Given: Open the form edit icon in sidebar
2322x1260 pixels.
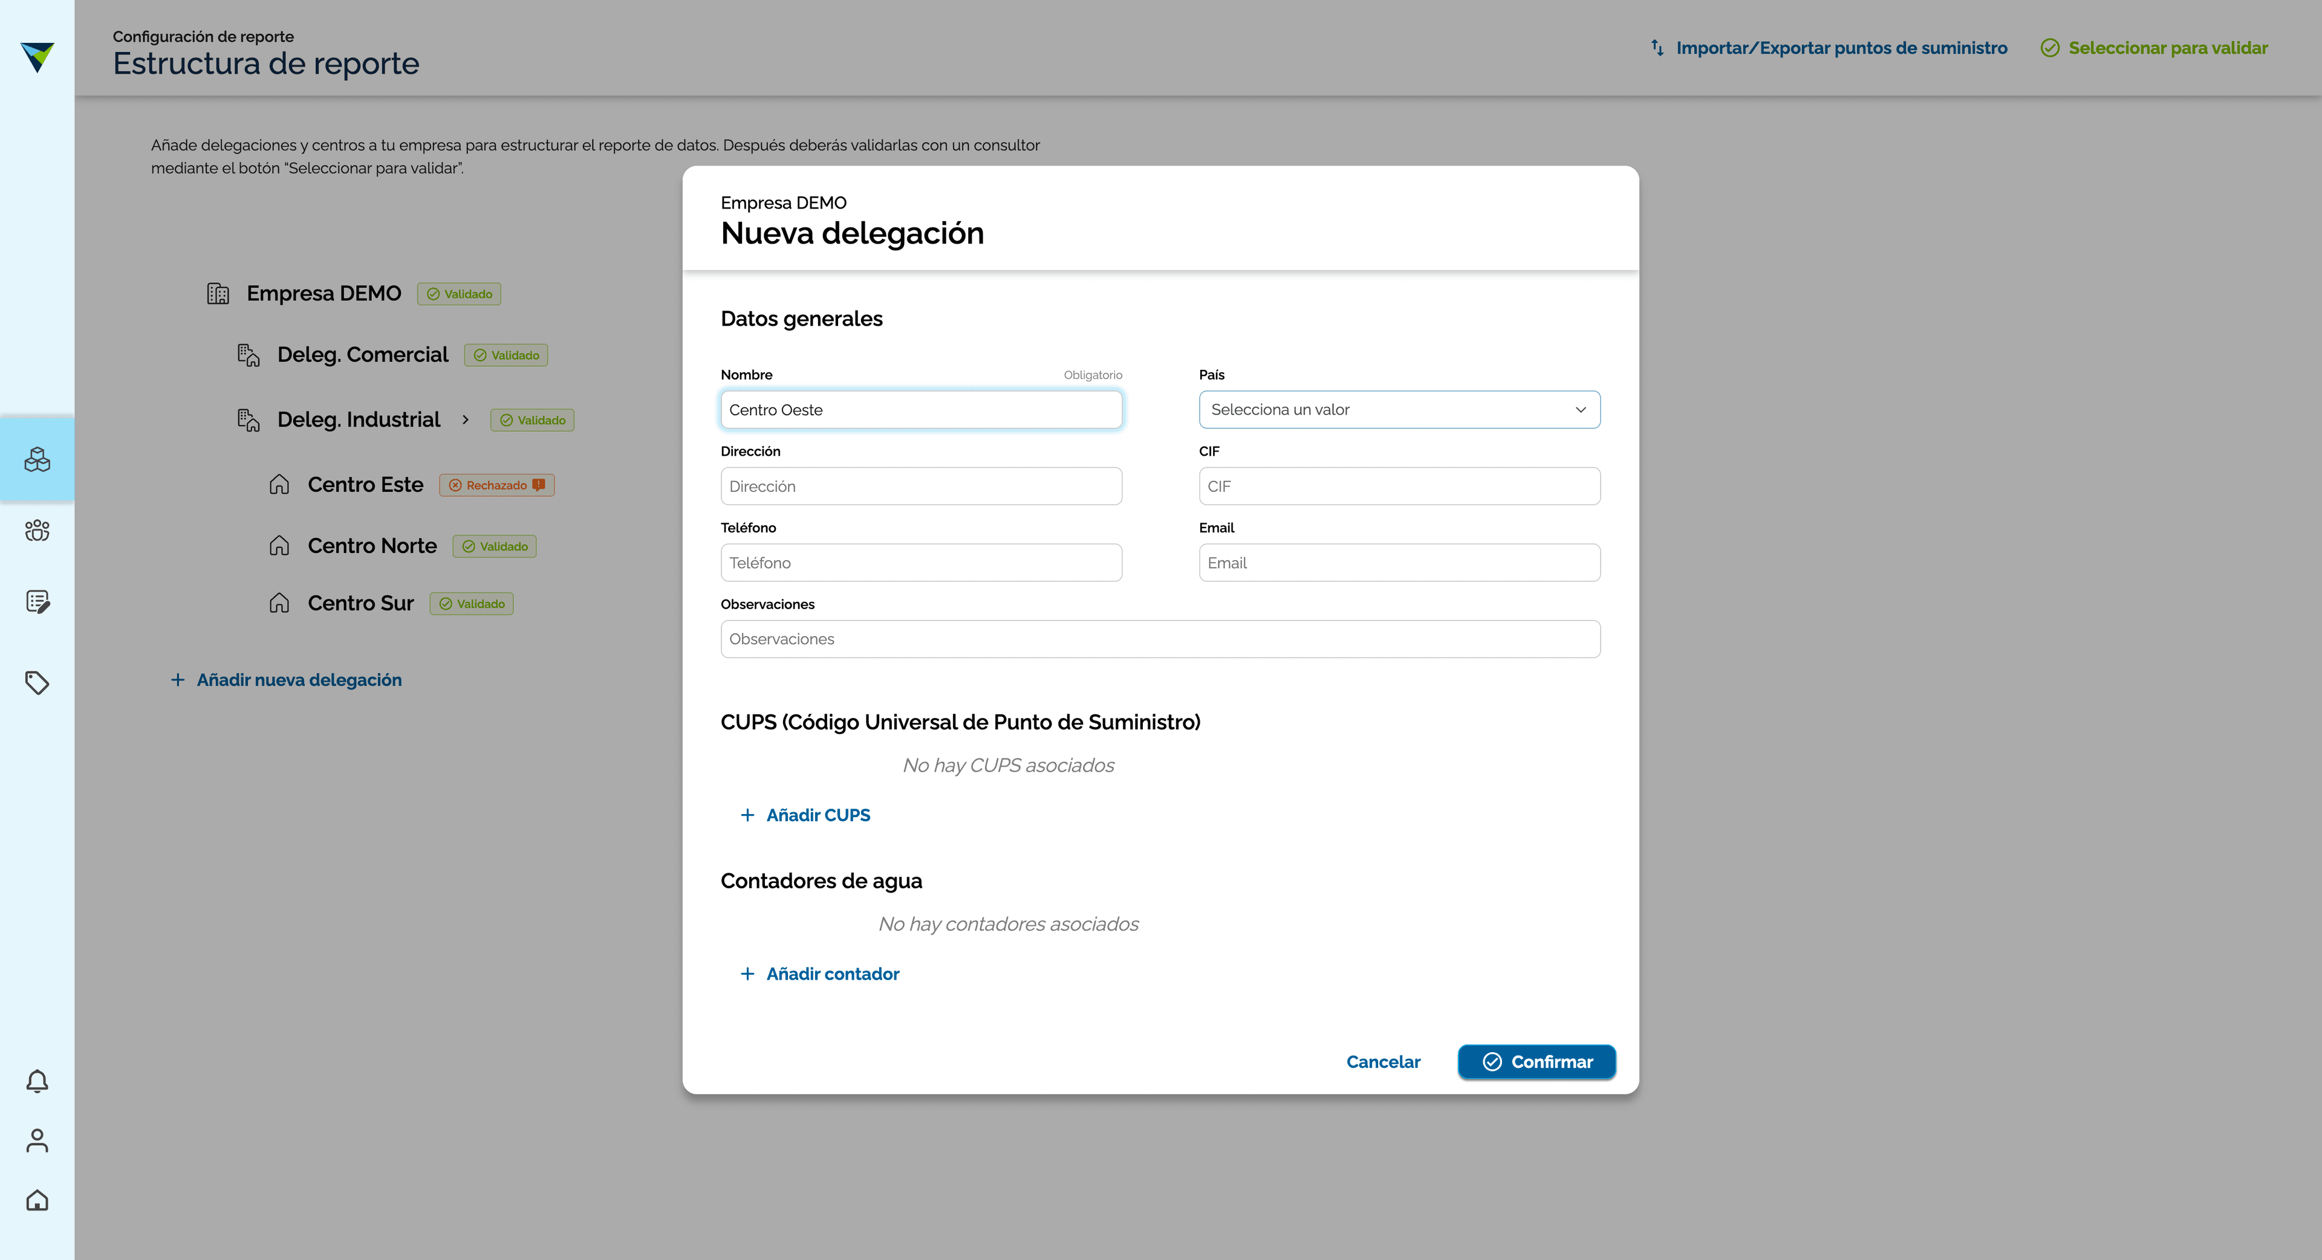Looking at the screenshot, I should pyautogui.click(x=37, y=602).
